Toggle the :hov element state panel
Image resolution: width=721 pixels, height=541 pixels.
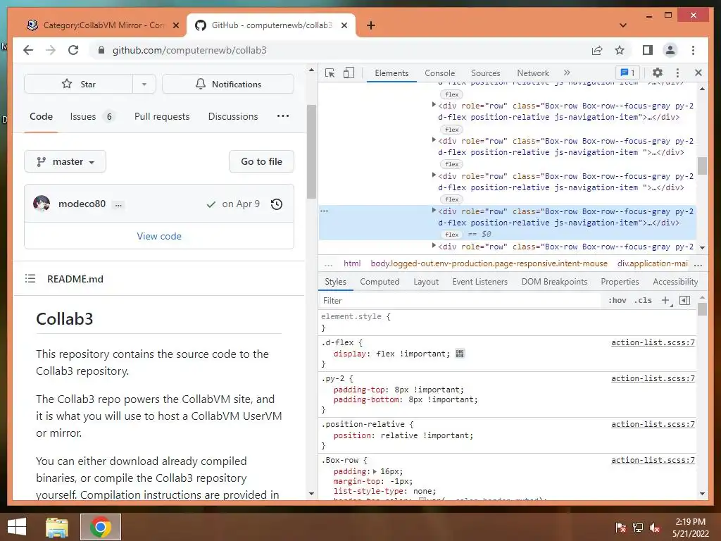click(x=617, y=300)
